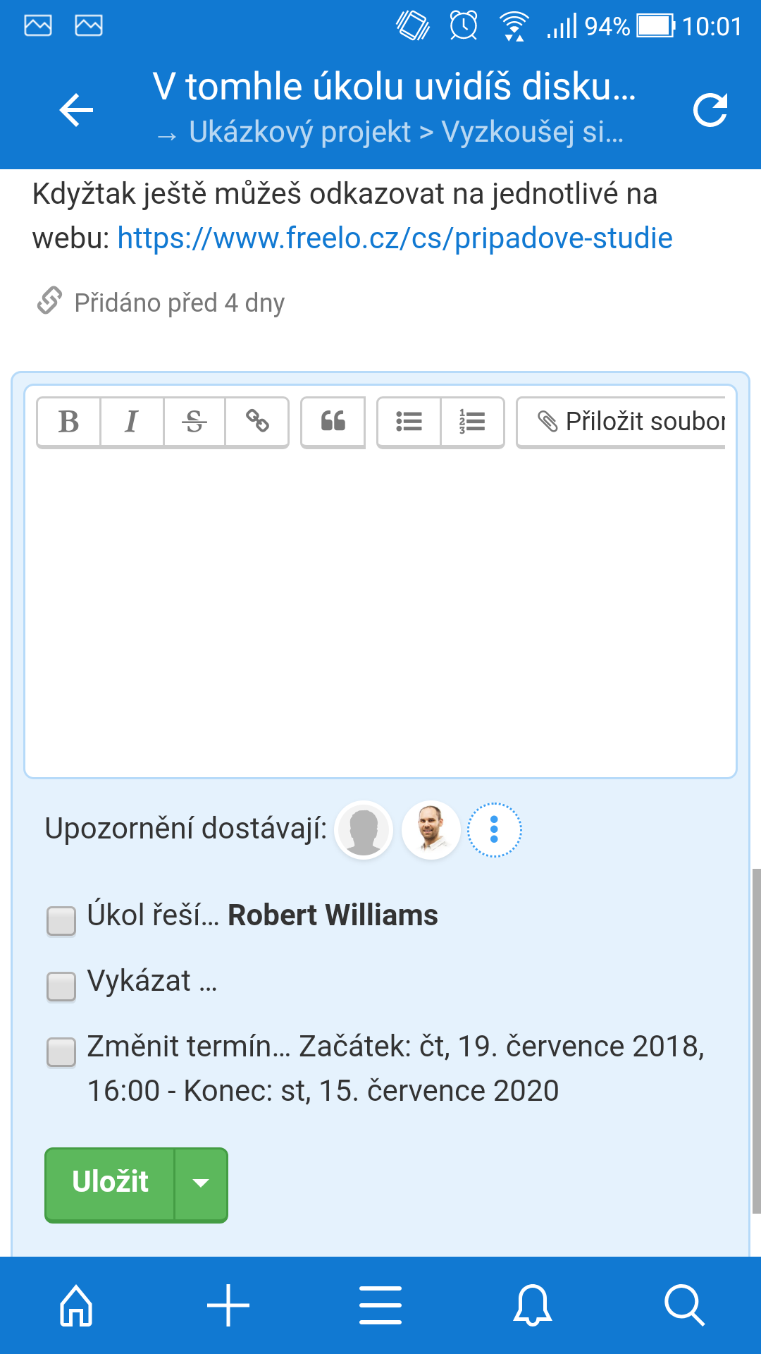The width and height of the screenshot is (761, 1354).
Task: Create a bulleted list
Action: [409, 422]
